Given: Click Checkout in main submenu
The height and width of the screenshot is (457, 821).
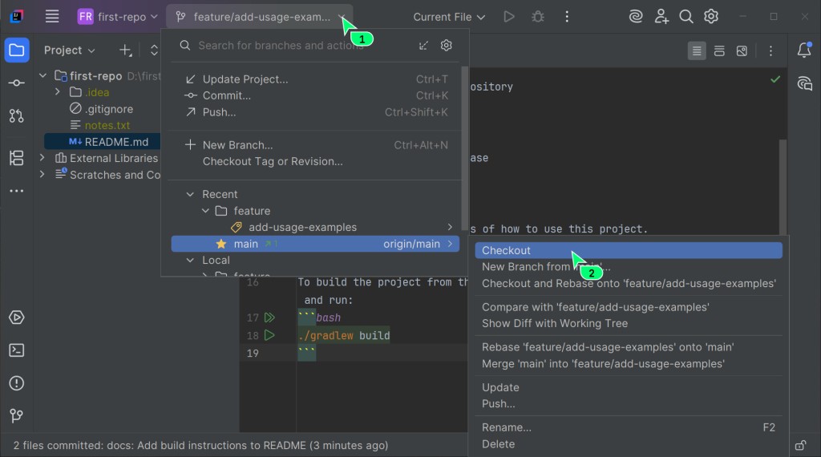Looking at the screenshot, I should pyautogui.click(x=629, y=250).
